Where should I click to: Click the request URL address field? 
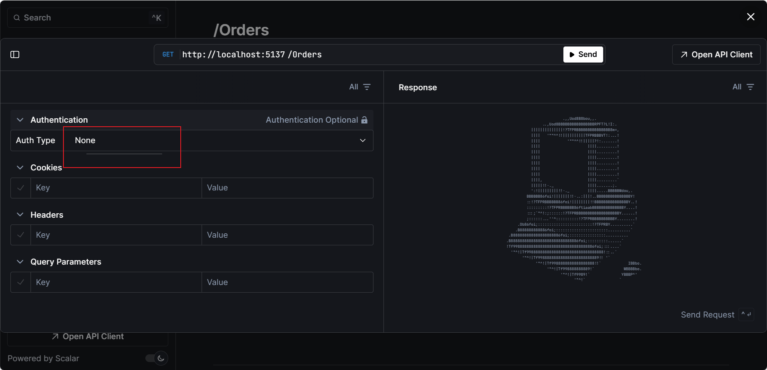(361, 55)
